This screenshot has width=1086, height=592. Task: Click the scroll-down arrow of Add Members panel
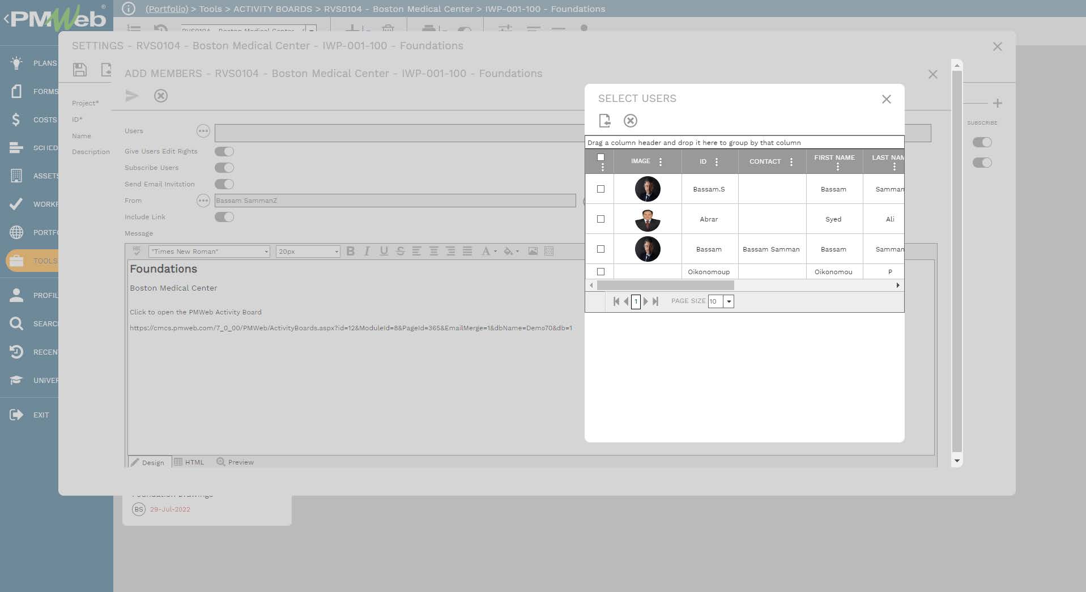[x=957, y=461]
